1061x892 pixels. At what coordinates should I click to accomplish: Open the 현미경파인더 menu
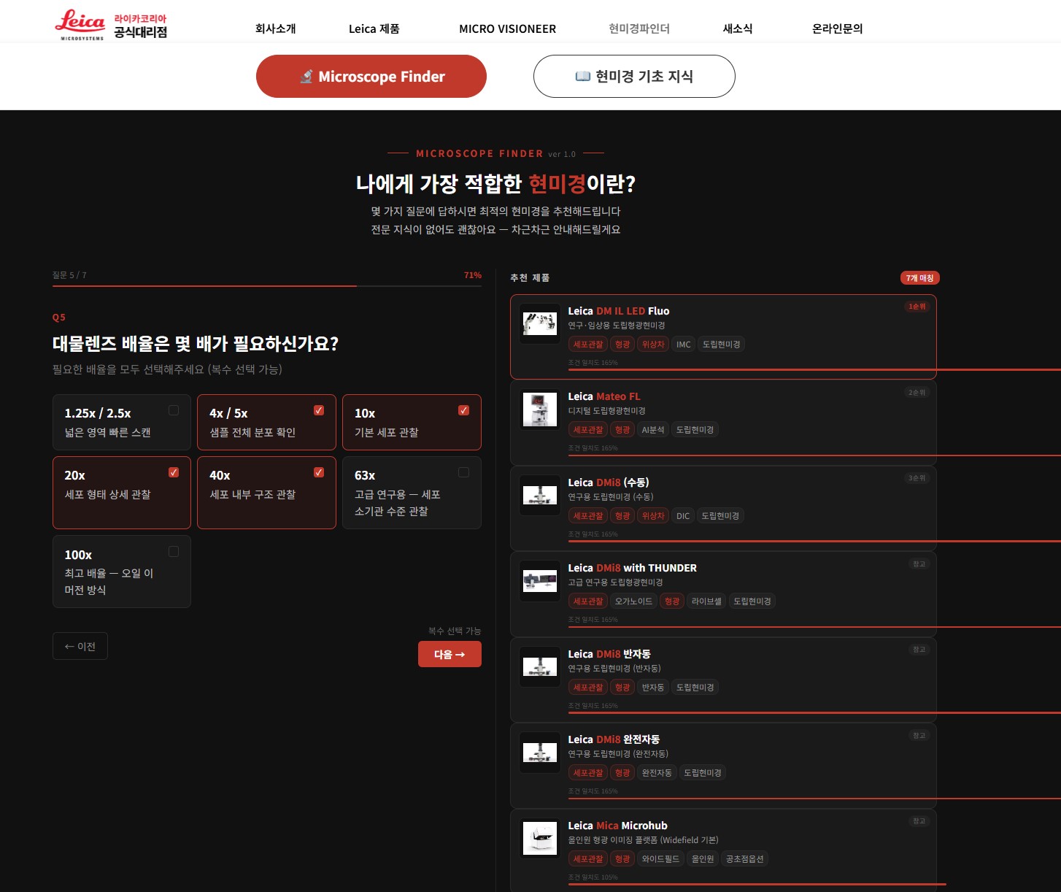tap(639, 28)
